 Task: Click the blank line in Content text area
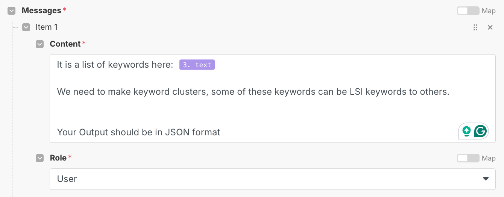(226, 112)
